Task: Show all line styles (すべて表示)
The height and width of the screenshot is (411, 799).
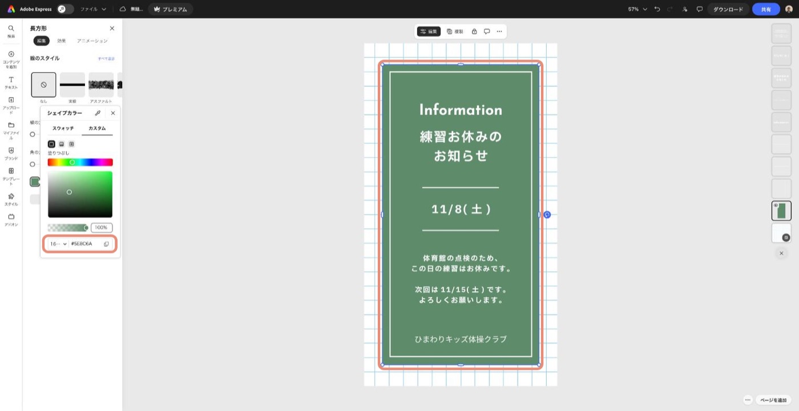Action: pyautogui.click(x=106, y=59)
